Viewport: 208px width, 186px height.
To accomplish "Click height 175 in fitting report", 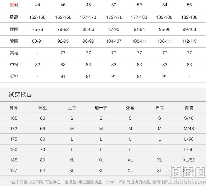I will [x=14, y=139].
